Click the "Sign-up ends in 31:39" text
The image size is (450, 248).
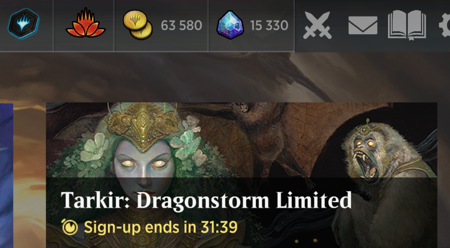pyautogui.click(x=160, y=228)
